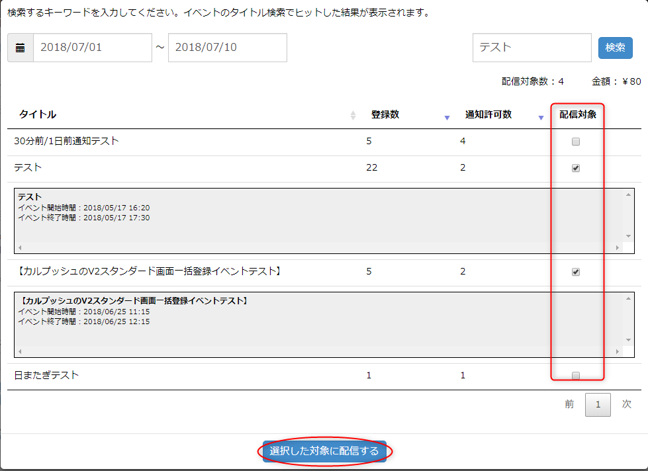Sort by タイトル column sort arrows
648x471 pixels.
coord(353,115)
